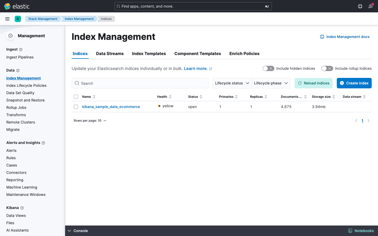Open the navigation hamburger menu
Image resolution: width=378 pixels, height=236 pixels.
[7, 19]
